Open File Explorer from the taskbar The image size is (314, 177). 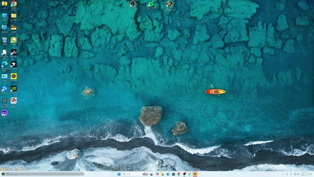coord(163,174)
